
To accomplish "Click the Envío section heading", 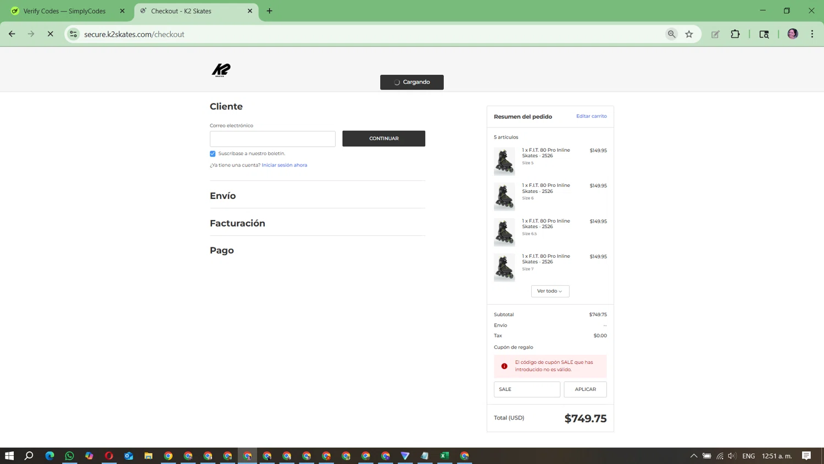I will pyautogui.click(x=222, y=196).
